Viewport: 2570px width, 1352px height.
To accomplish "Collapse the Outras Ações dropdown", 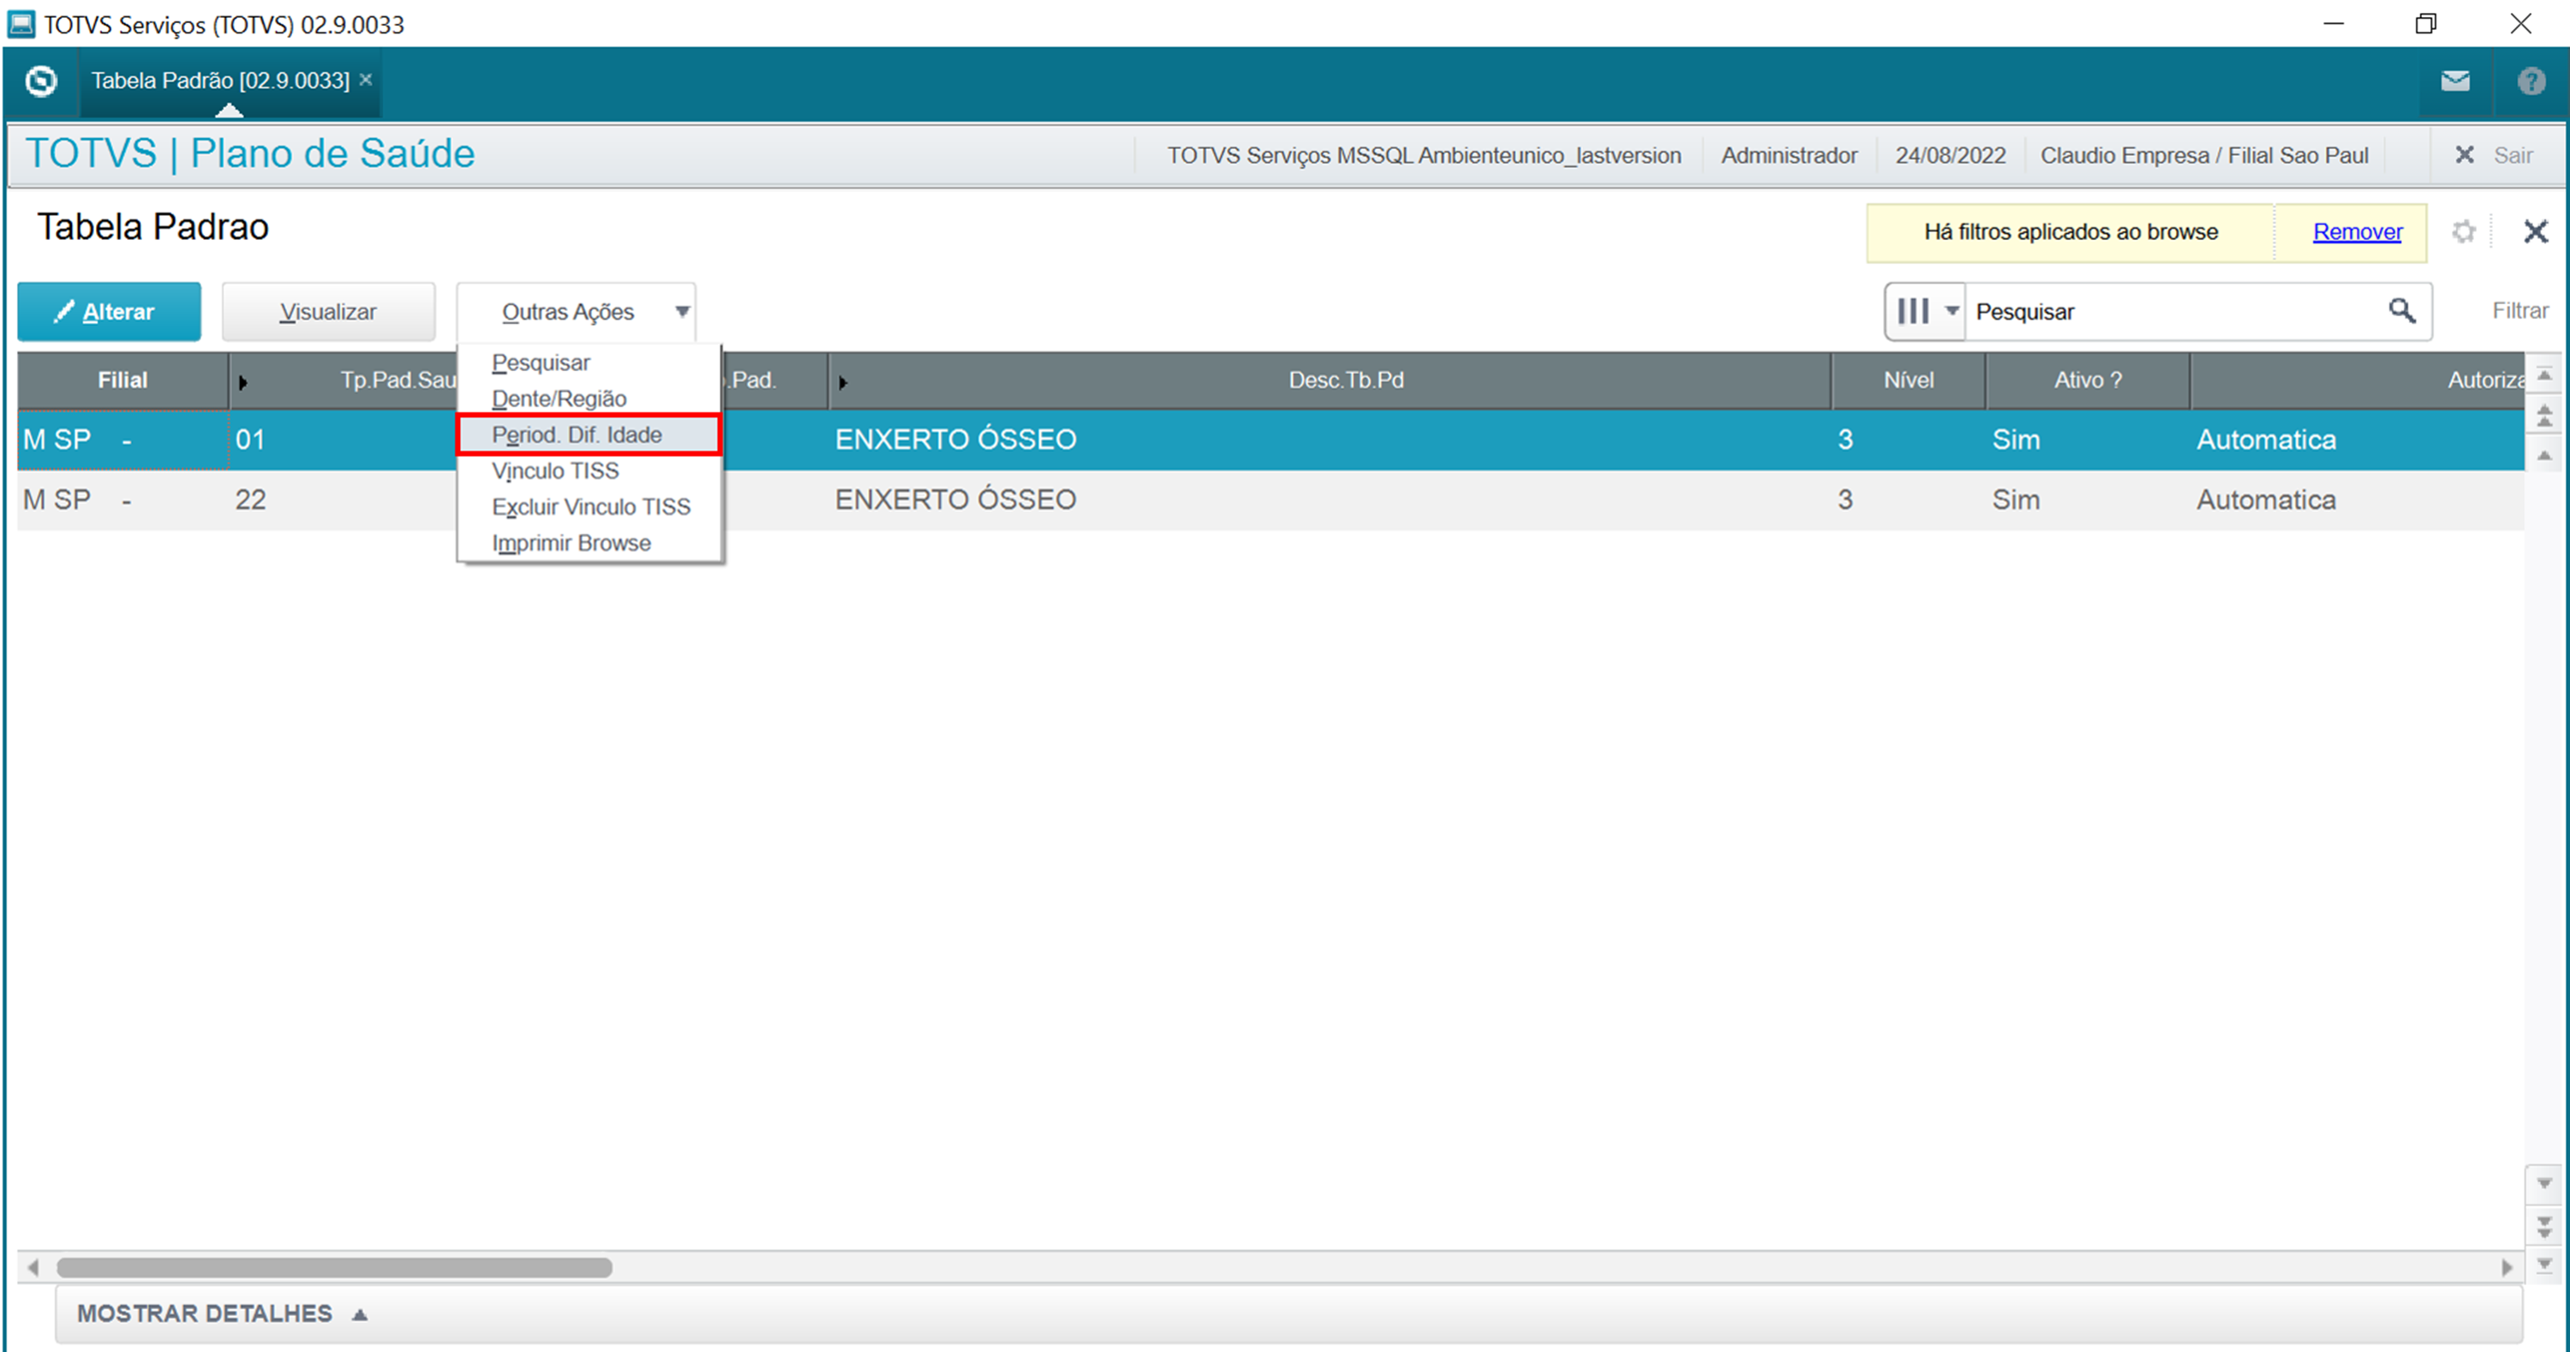I will click(x=577, y=311).
